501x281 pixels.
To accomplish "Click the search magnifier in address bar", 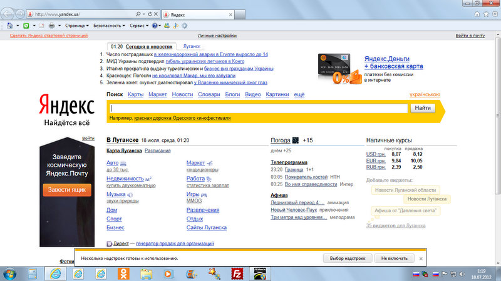I will (x=138, y=14).
